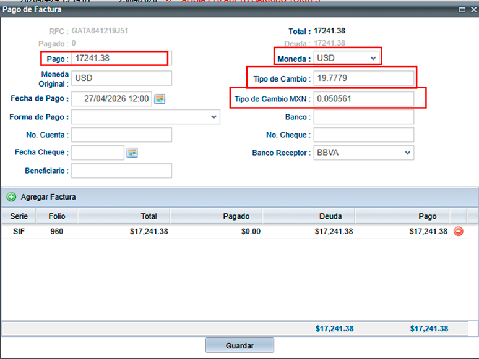Image resolution: width=479 pixels, height=359 pixels.
Task: Click the Agregar Factura link
Action: (x=48, y=197)
